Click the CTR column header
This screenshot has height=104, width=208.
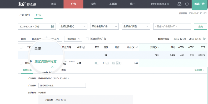tap(203, 47)
